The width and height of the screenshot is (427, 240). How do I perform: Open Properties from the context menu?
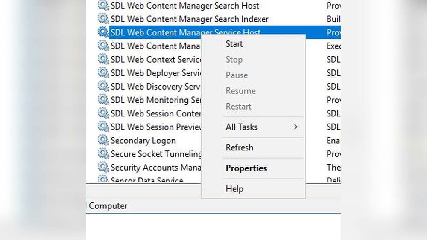point(246,168)
